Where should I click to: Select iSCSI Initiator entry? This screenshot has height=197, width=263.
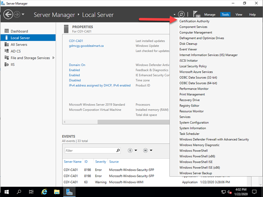(x=188, y=61)
